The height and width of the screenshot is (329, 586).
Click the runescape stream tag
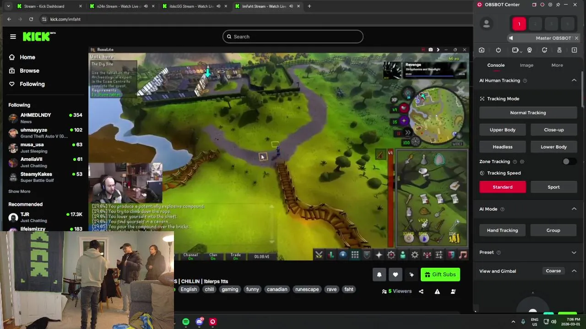point(307,289)
